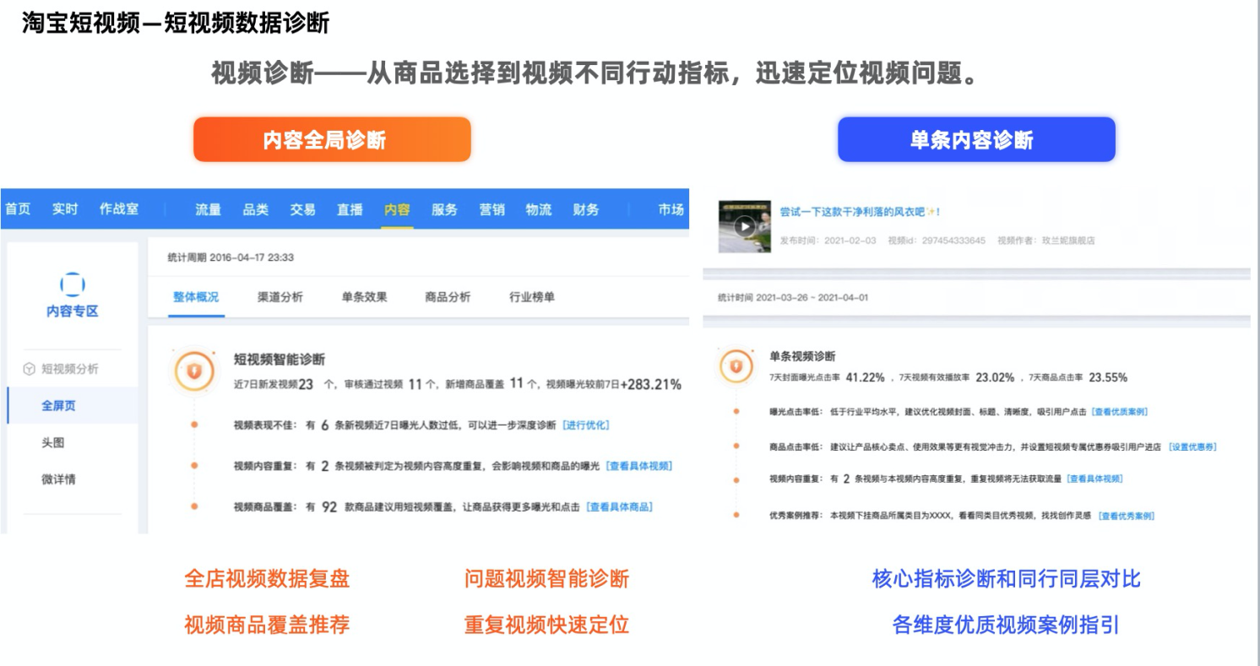Select 微详情 in the left sidebar
The width and height of the screenshot is (1260, 666).
coord(58,479)
